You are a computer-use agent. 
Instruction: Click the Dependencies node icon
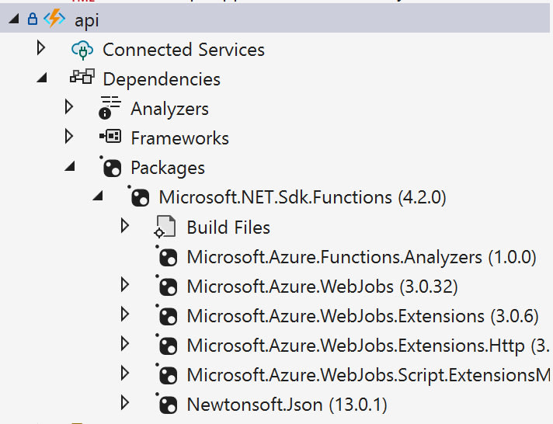(x=82, y=79)
